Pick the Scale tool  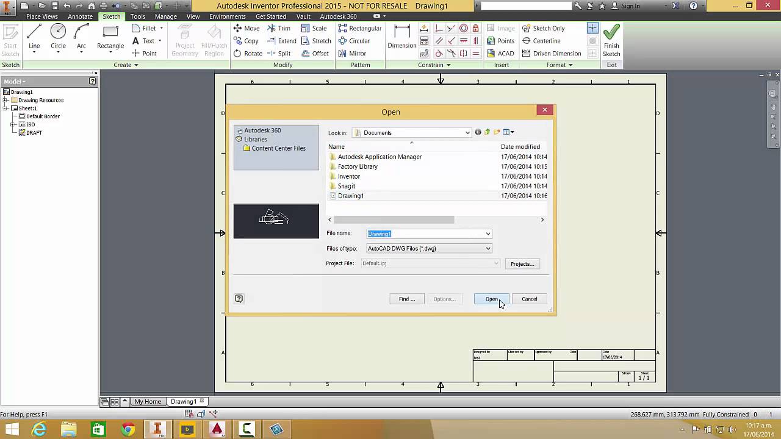pos(314,28)
